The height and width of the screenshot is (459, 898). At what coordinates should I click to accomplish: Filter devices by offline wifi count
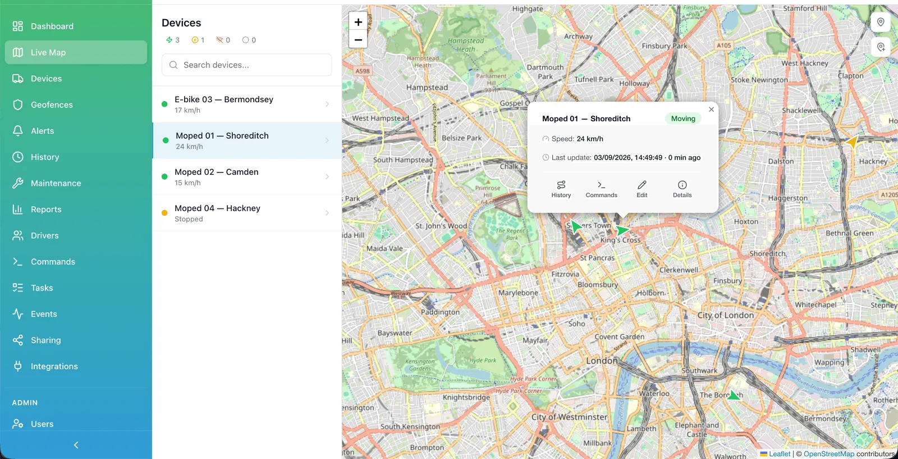pos(223,40)
